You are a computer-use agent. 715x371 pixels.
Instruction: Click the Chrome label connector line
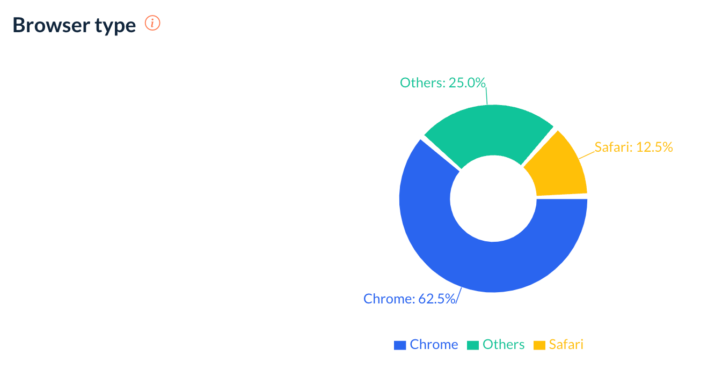(x=459, y=296)
